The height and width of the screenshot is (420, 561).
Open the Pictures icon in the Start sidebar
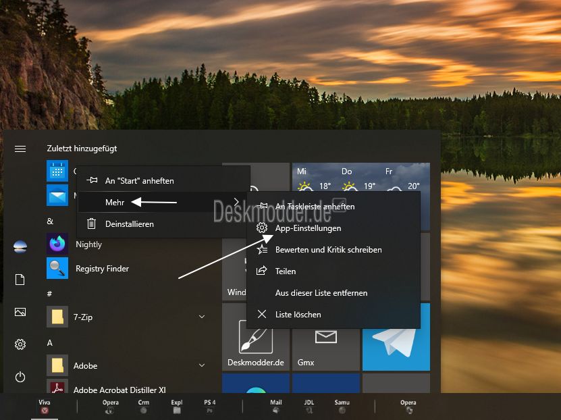point(20,312)
